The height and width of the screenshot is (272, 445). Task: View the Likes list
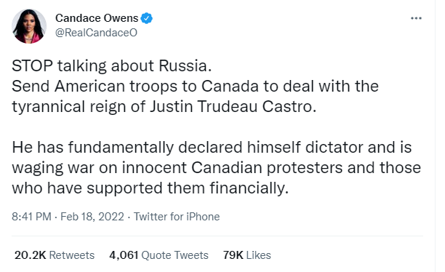pyautogui.click(x=247, y=255)
